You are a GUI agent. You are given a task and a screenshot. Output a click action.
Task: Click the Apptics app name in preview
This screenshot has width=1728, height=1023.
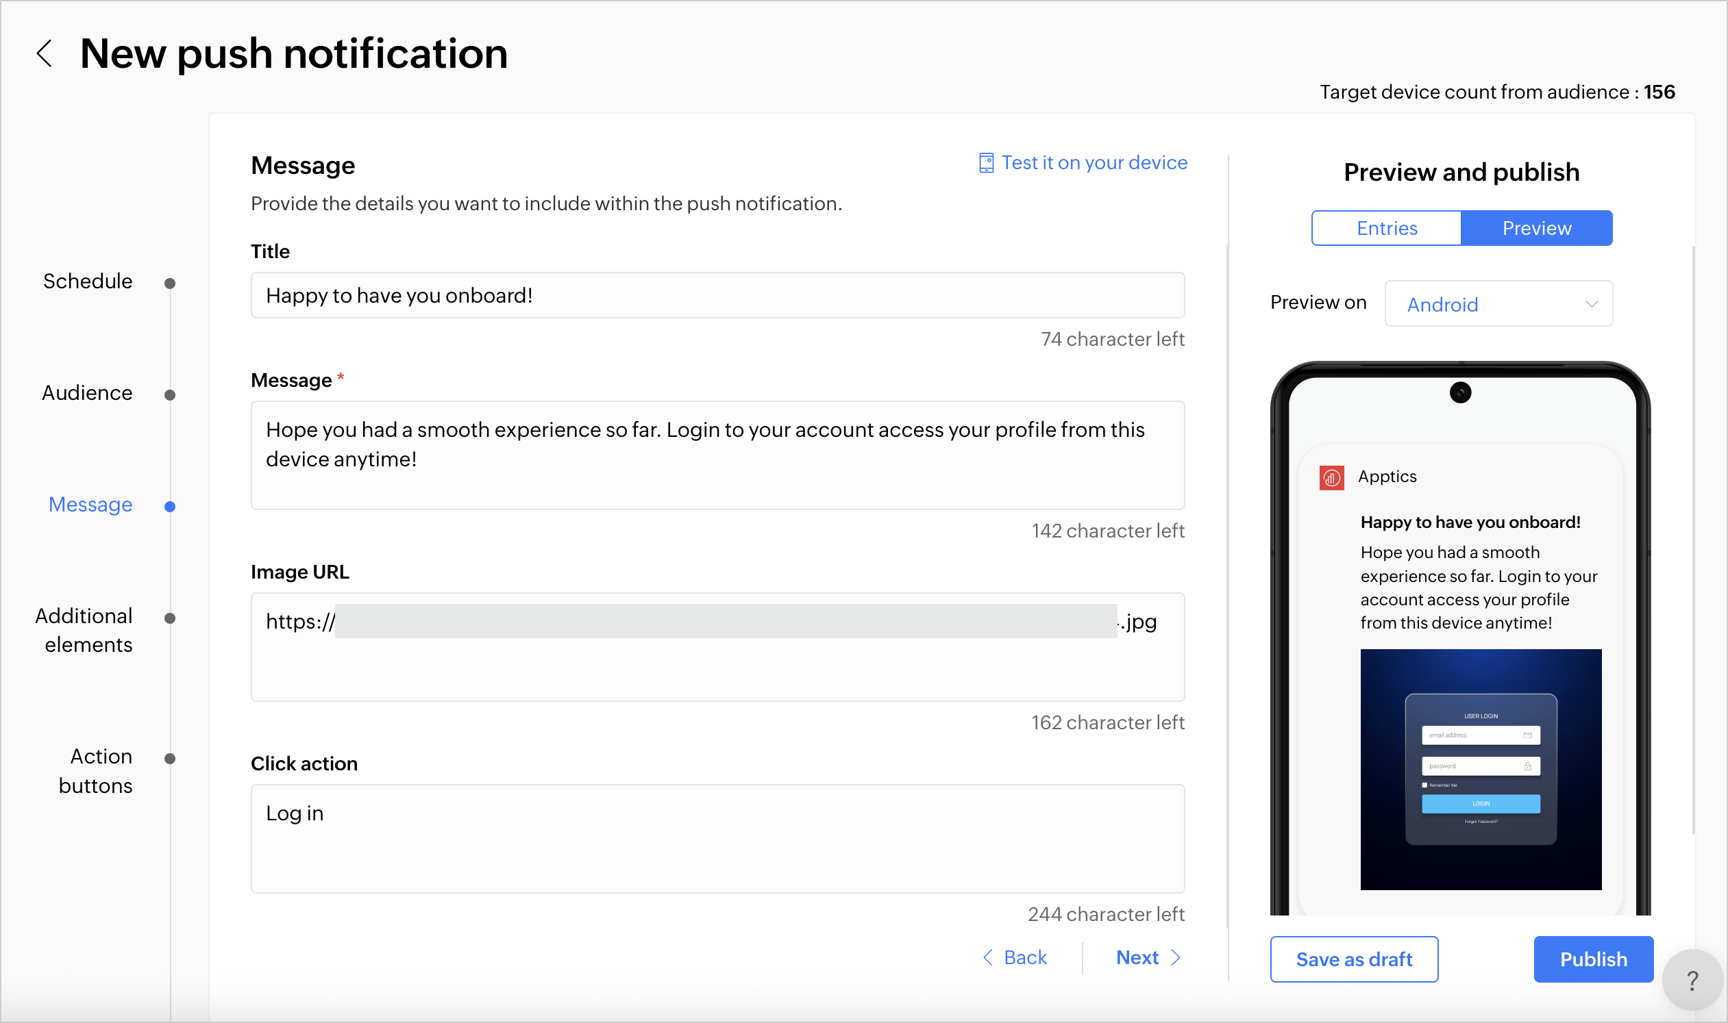(x=1387, y=477)
